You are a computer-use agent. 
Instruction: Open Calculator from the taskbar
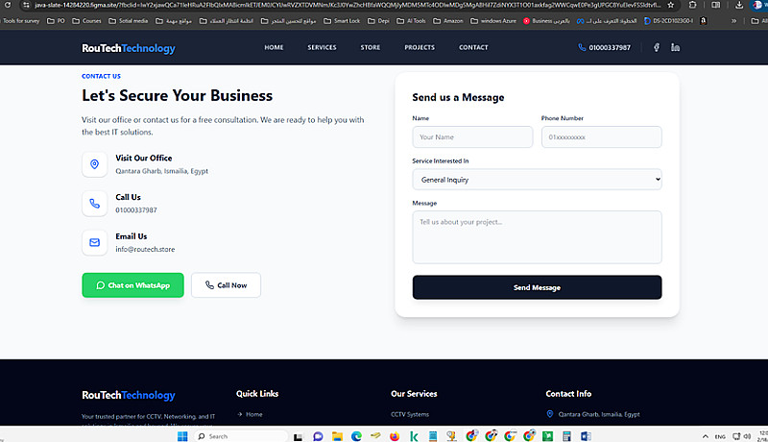pos(566,436)
